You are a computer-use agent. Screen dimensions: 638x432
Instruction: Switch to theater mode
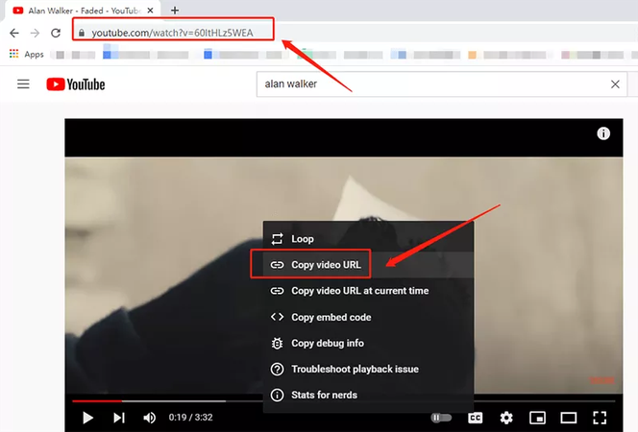click(569, 418)
